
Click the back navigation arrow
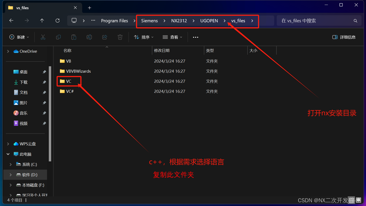[11, 20]
